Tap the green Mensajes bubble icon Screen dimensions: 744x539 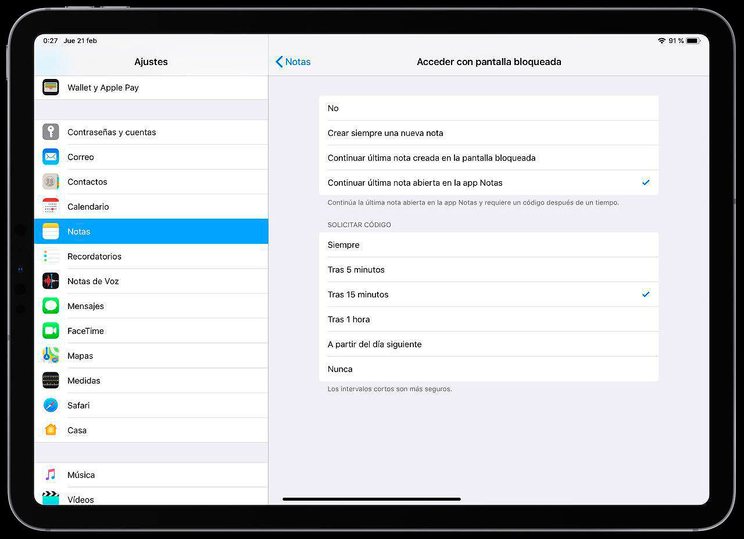(51, 306)
